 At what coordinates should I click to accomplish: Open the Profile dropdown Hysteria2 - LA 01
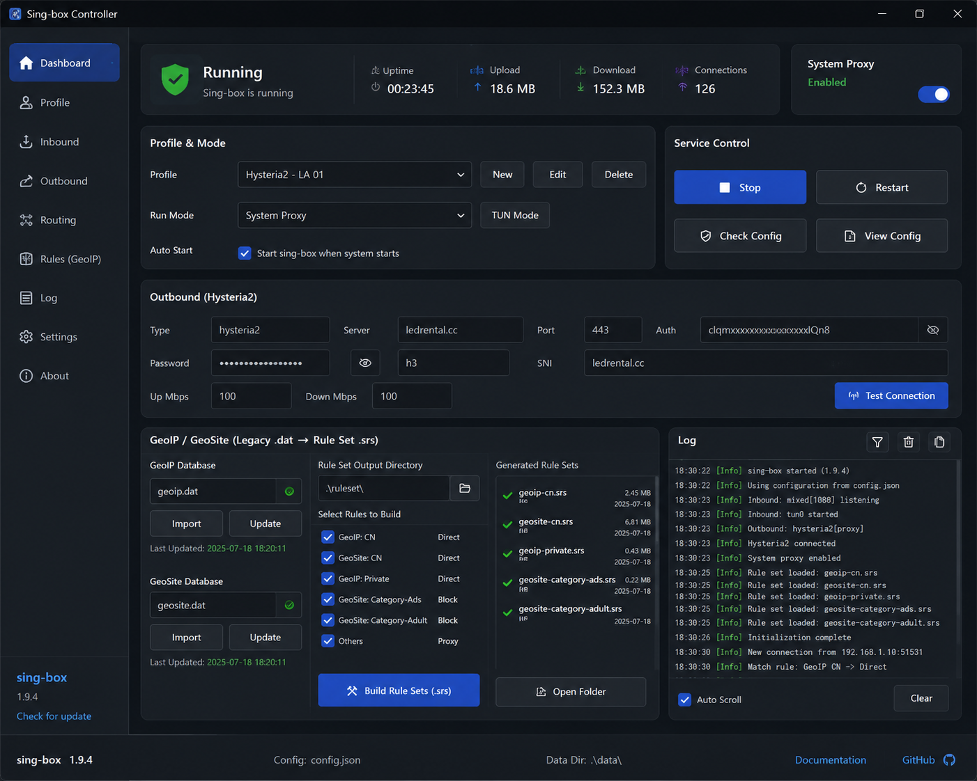coord(355,175)
